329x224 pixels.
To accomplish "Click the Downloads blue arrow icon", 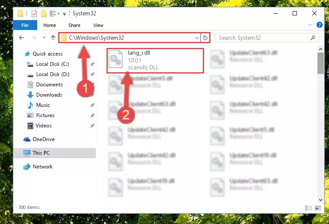I will pyautogui.click(x=30, y=95).
